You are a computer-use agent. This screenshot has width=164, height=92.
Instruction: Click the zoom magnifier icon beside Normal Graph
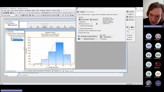pyautogui.click(x=16, y=15)
